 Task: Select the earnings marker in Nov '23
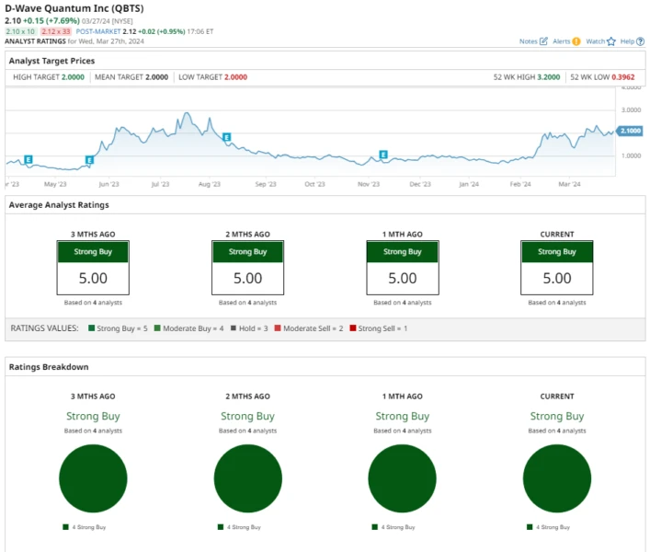[383, 155]
